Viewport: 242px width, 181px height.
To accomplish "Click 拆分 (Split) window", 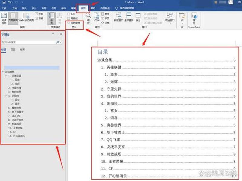I will [138, 17].
